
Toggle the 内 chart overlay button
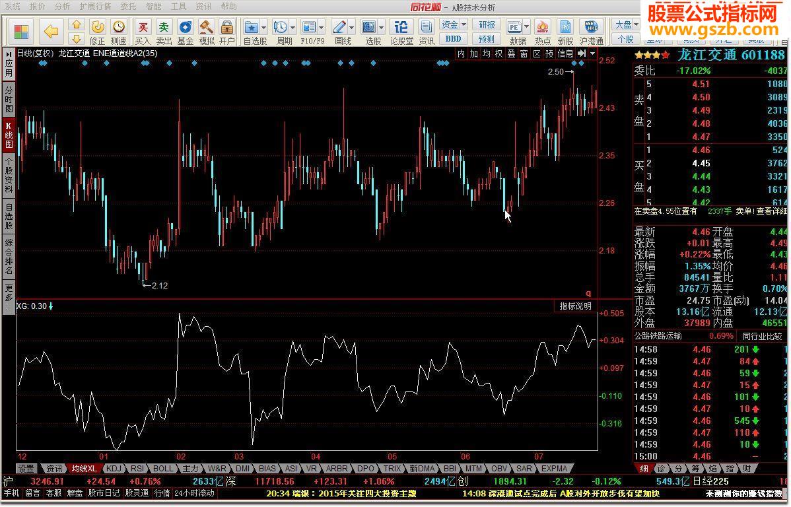pyautogui.click(x=461, y=53)
